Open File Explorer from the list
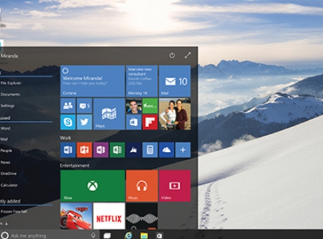323x239 pixels. click(x=11, y=83)
